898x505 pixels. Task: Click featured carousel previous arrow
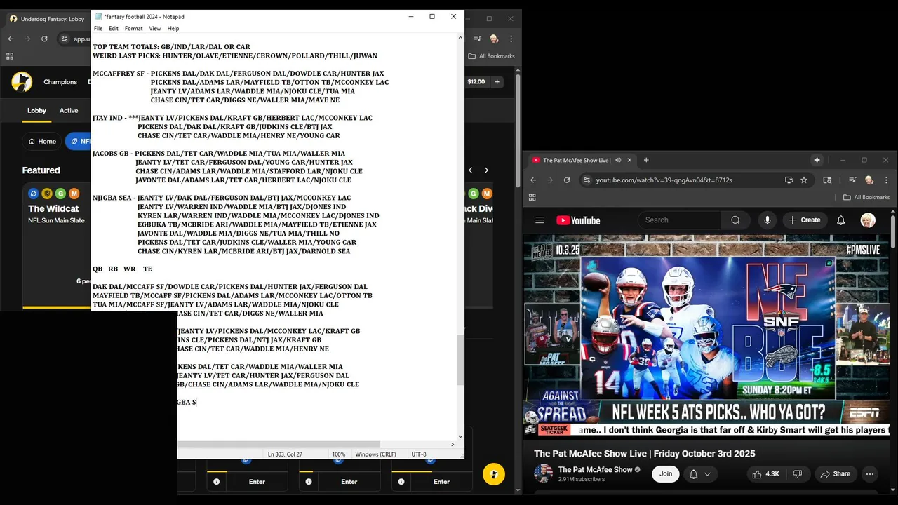[471, 170]
